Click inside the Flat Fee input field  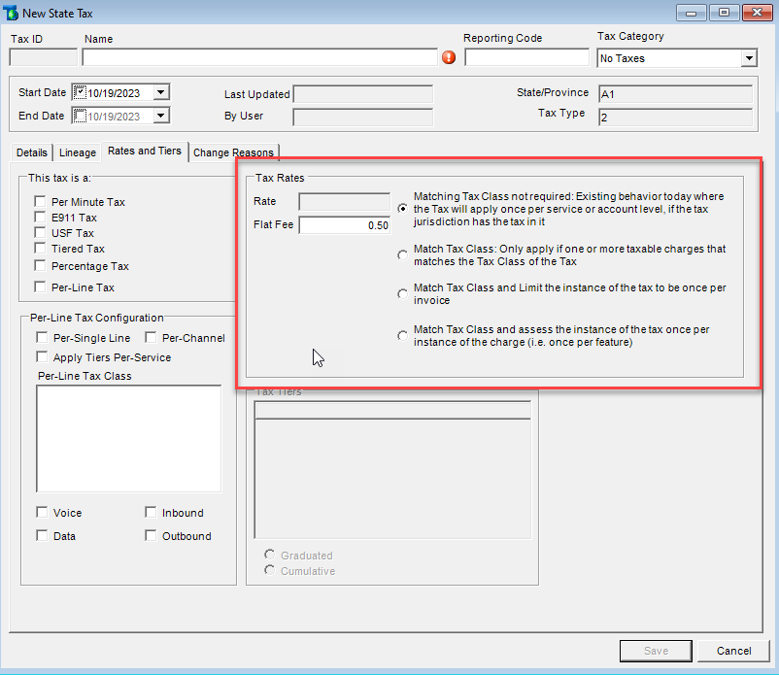point(345,224)
